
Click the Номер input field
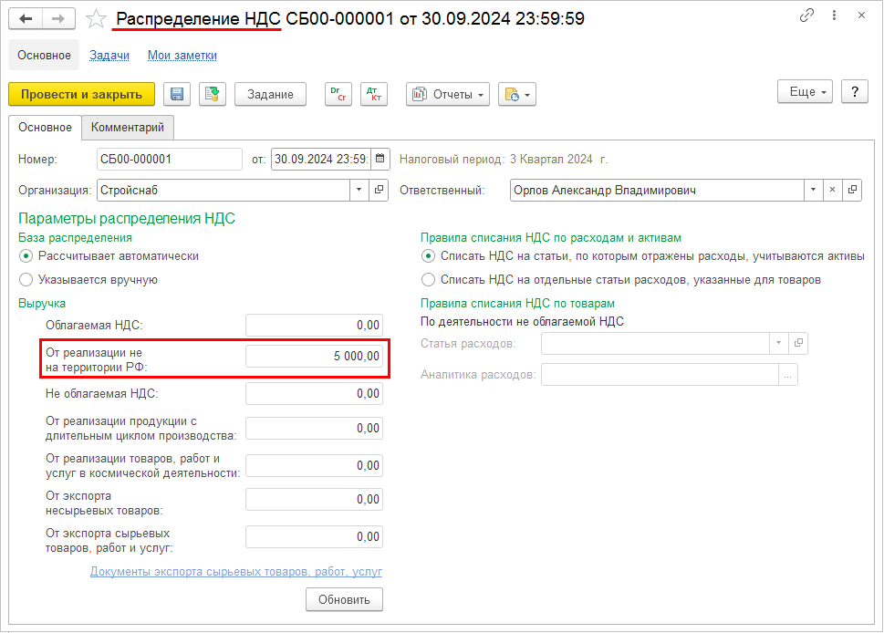169,159
